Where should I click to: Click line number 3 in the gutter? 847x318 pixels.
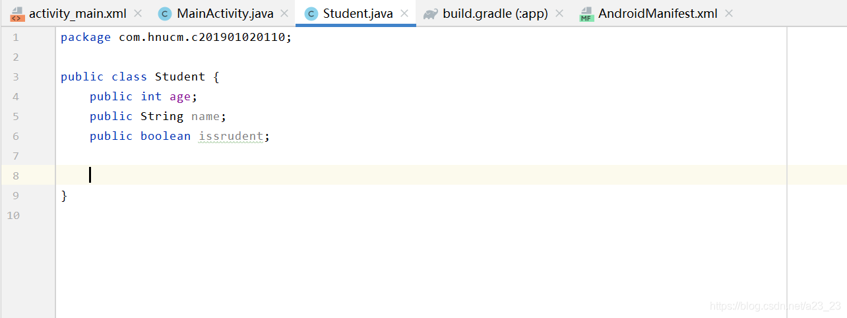pos(15,77)
